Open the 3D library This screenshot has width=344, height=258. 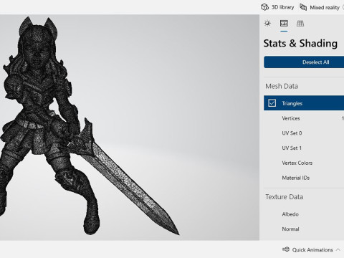[277, 7]
